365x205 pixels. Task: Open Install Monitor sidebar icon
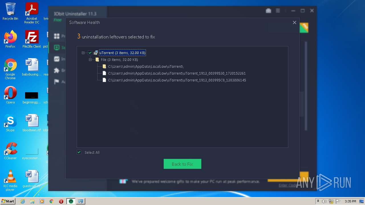point(57,59)
